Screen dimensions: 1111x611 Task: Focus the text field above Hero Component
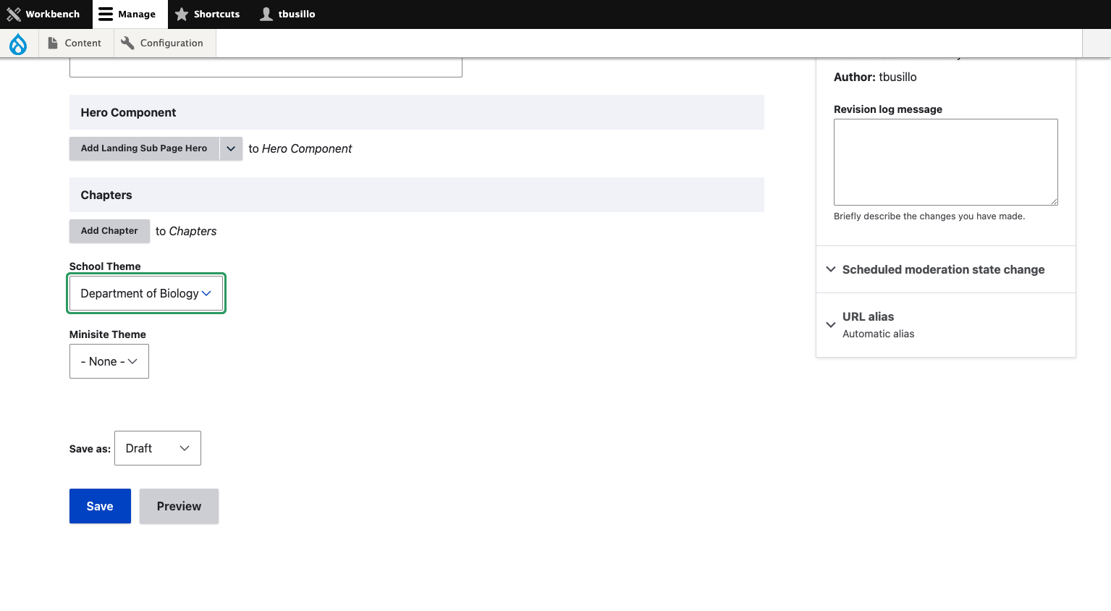pos(266,68)
